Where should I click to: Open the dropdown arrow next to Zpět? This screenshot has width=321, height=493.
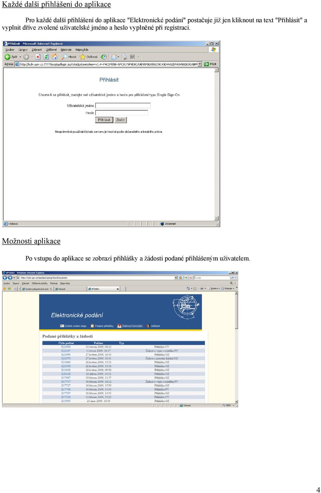pos(20,57)
